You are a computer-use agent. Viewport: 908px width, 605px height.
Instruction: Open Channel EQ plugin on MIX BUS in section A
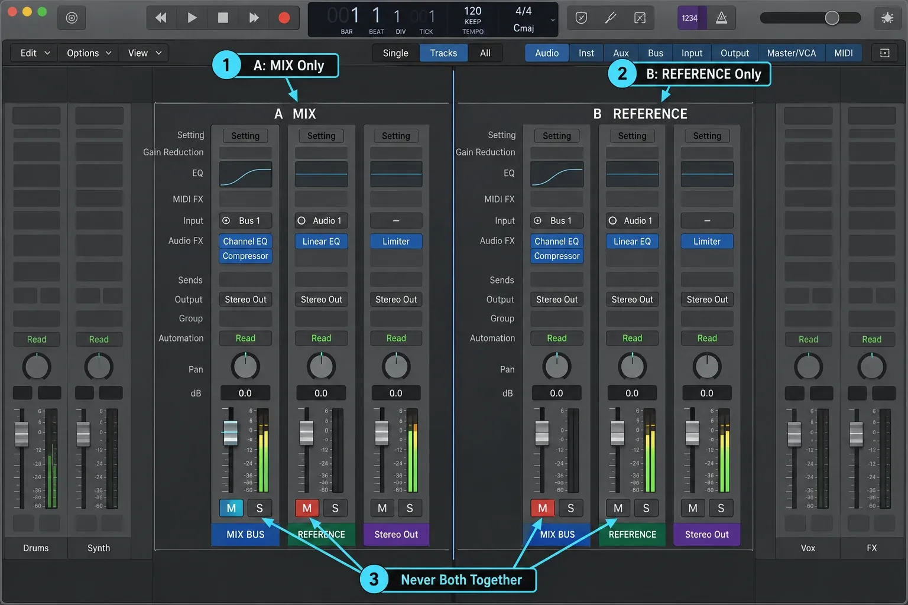tap(245, 241)
